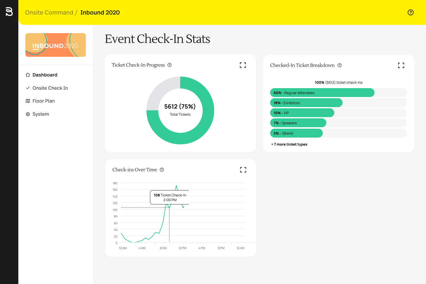Click the Floor Plan map icon
The height and width of the screenshot is (284, 426).
point(28,101)
